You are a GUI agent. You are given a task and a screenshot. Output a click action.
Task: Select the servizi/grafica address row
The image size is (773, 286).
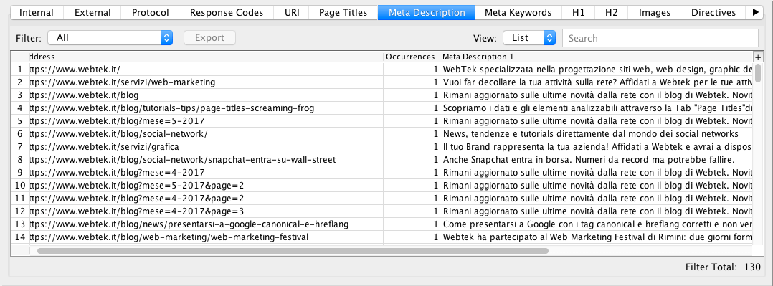pyautogui.click(x=207, y=146)
